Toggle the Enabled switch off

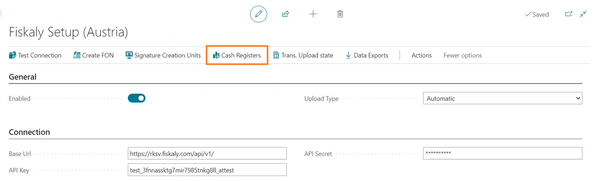coord(137,98)
